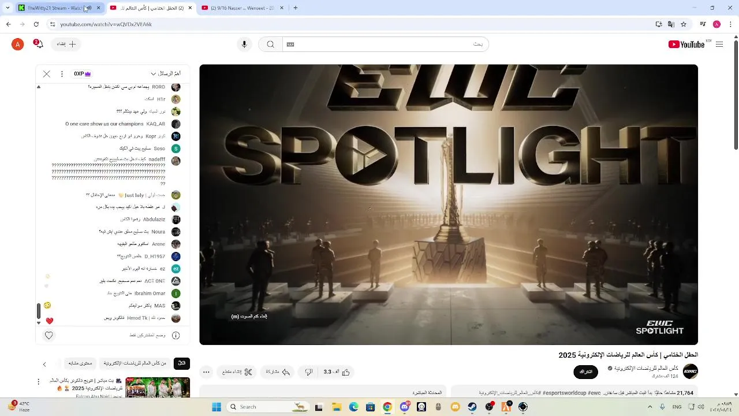Close the Nasser Wenseet tab
Image resolution: width=739 pixels, height=416 pixels.
pyautogui.click(x=282, y=8)
